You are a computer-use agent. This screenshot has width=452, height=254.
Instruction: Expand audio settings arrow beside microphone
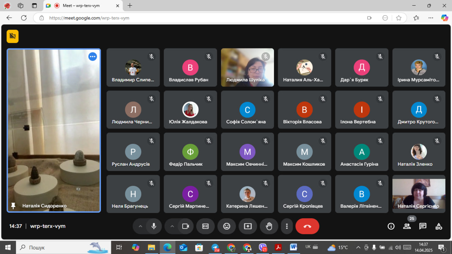[x=140, y=226]
